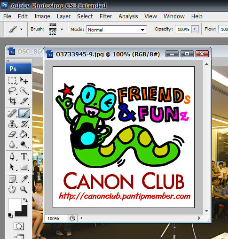Select the Healing Brush tool
This screenshot has height=239, width=228.
pos(12,113)
